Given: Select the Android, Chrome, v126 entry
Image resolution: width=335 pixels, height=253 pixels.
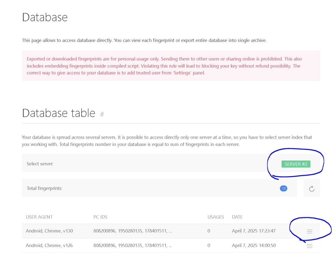Looking at the screenshot, I should coord(49,245).
